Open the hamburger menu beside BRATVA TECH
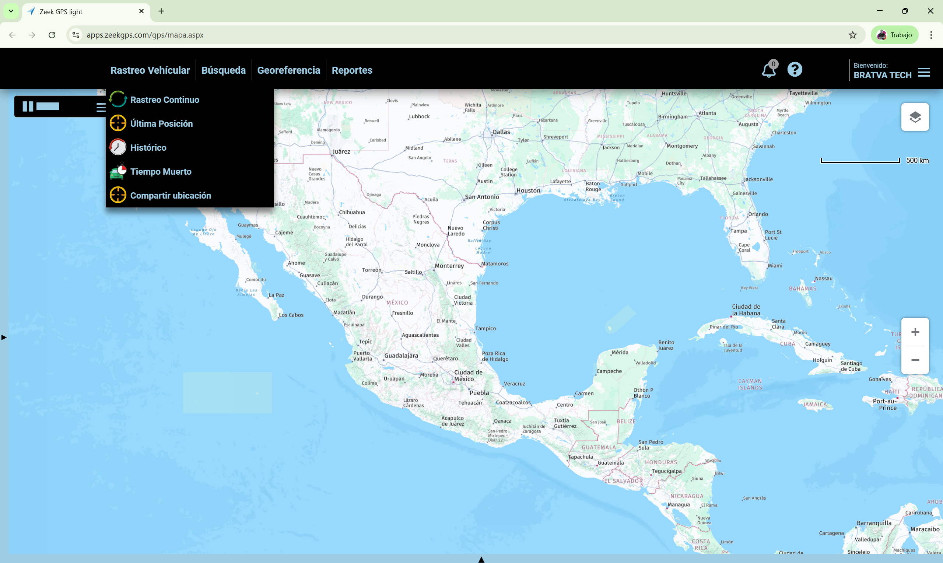This screenshot has width=943, height=563. 924,73
